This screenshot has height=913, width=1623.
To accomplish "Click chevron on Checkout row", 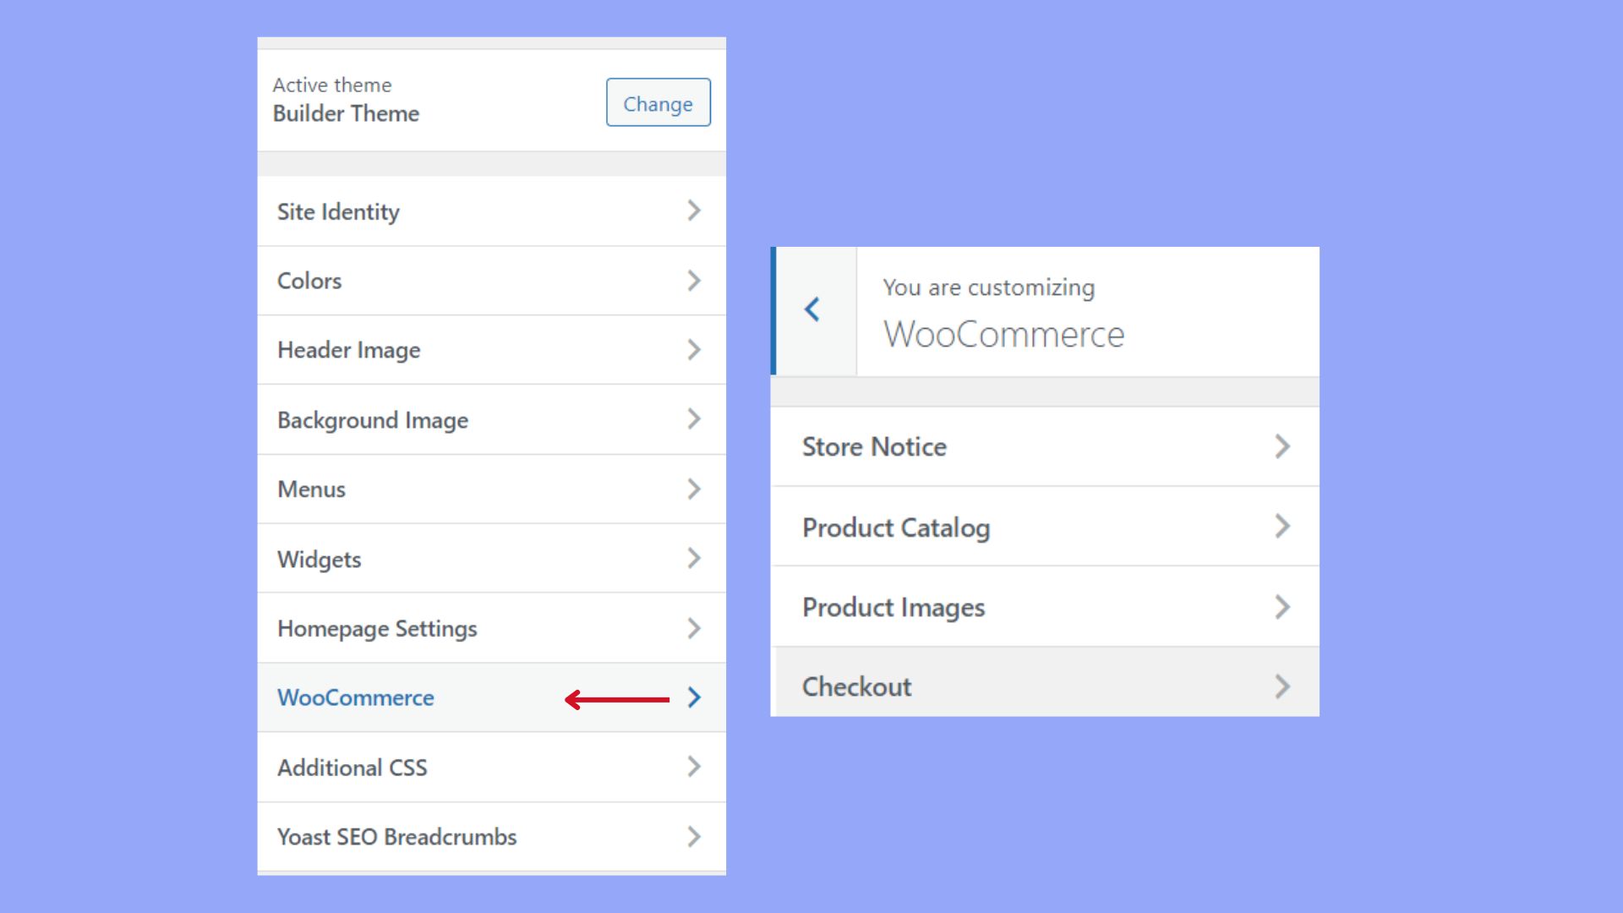I will 1282,686.
